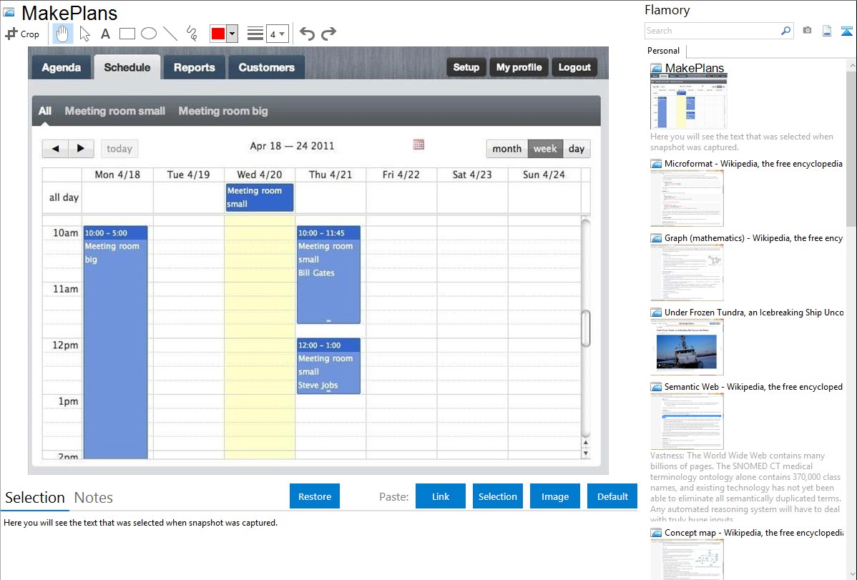Redo the last annotation
This screenshot has height=580, width=857.
pyautogui.click(x=328, y=34)
